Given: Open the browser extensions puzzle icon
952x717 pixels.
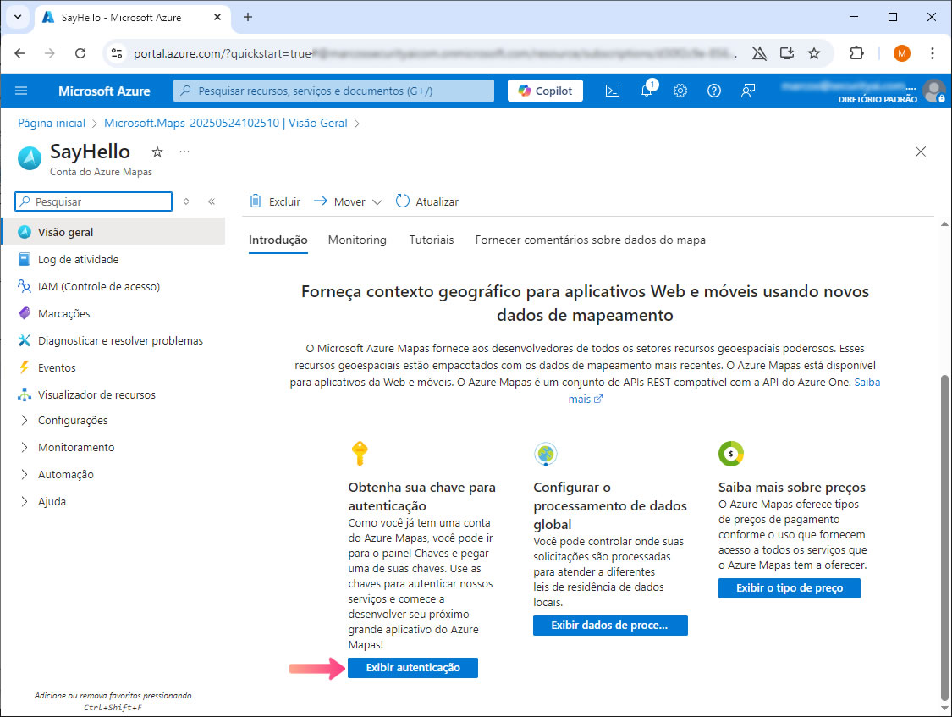Looking at the screenshot, I should coord(856,53).
